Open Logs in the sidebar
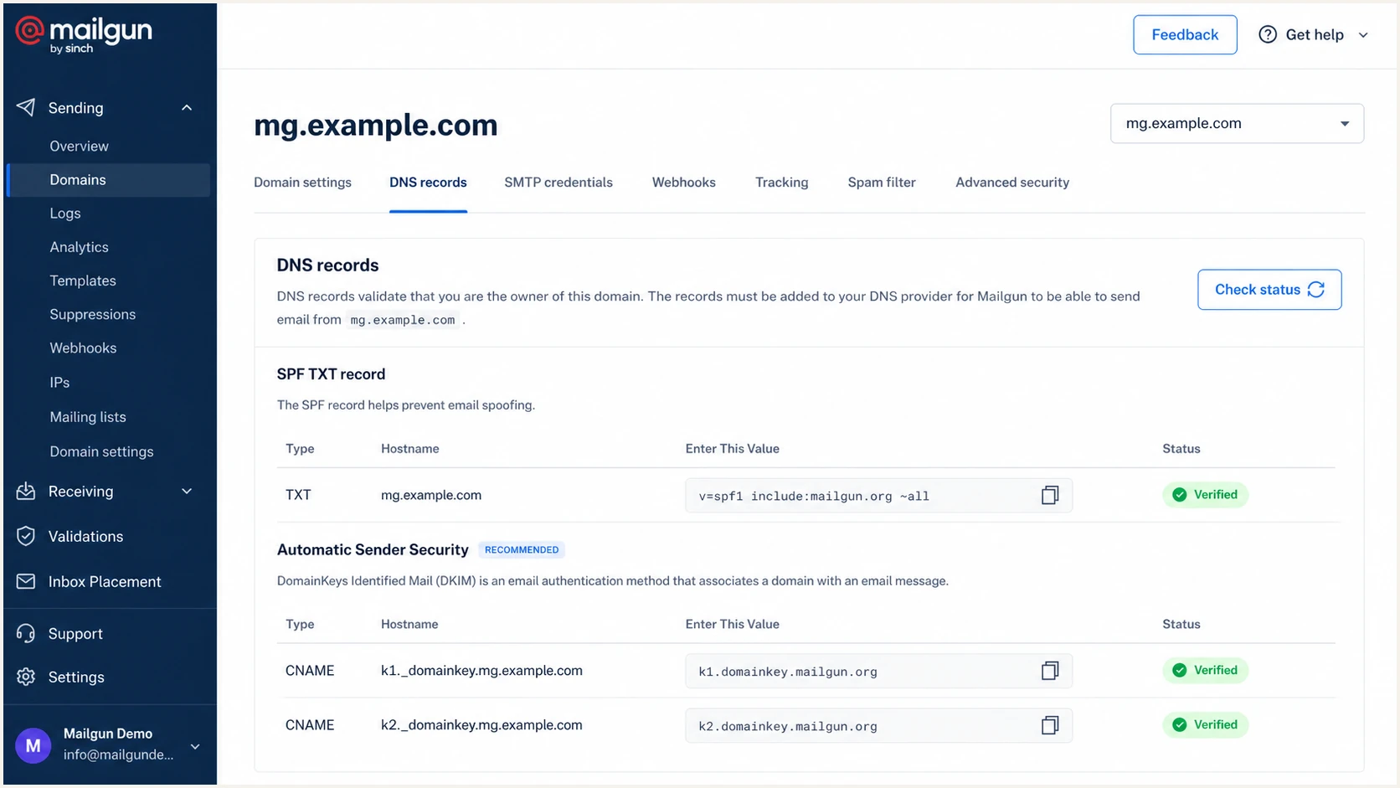Viewport: 1400px width, 788px height. point(65,214)
